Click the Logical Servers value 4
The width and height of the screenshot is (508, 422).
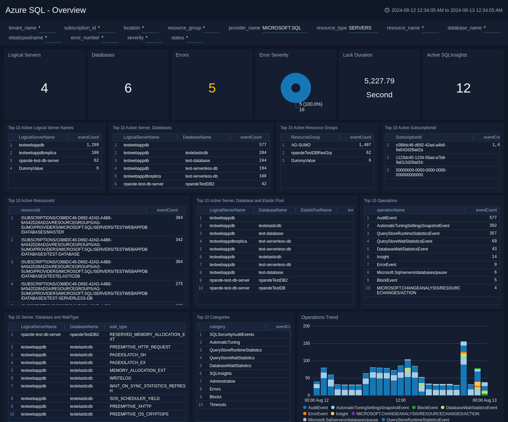click(44, 88)
